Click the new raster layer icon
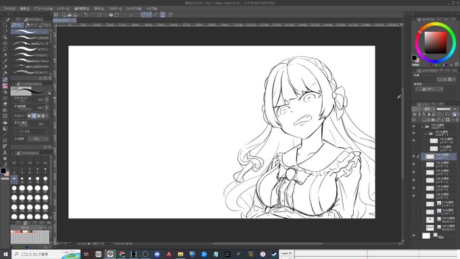Screen dimensions: 460x259 coord(424,120)
